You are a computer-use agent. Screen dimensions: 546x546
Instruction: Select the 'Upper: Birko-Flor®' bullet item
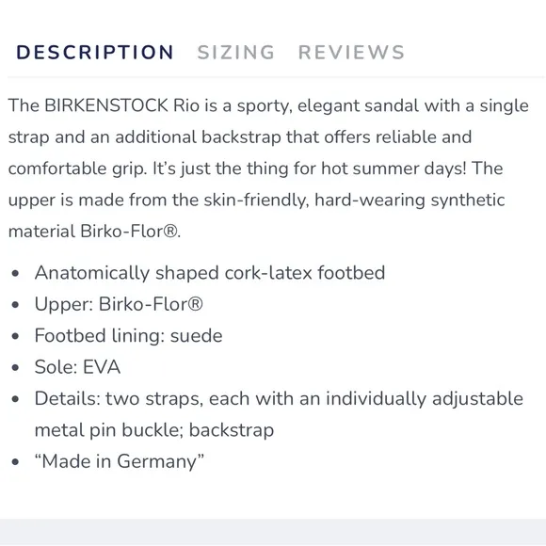119,304
